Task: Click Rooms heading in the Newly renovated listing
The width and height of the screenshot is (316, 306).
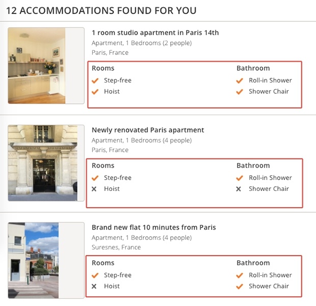Action: point(103,165)
